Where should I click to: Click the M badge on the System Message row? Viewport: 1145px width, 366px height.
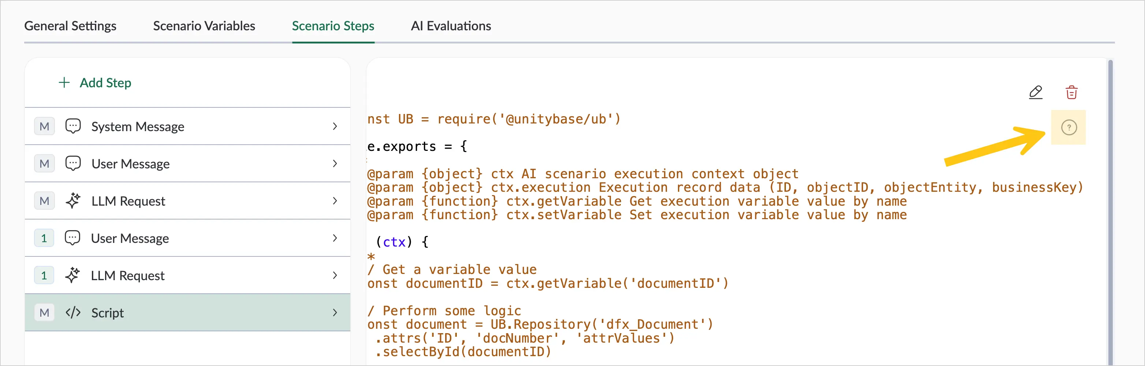pos(44,126)
